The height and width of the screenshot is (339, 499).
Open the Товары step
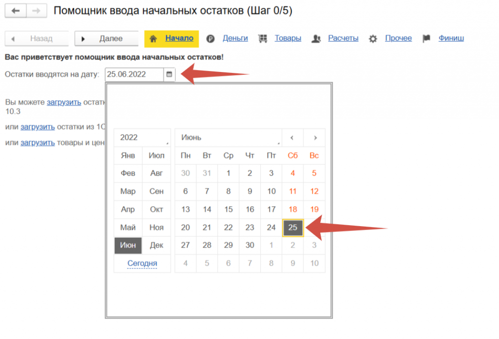pos(288,38)
